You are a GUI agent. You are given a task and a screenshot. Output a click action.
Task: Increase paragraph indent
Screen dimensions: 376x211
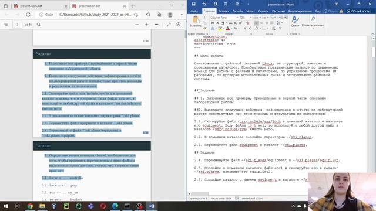point(286,18)
